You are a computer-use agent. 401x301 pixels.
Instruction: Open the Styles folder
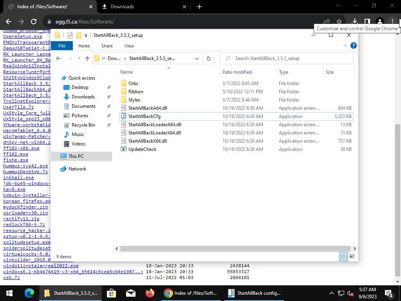tap(134, 100)
